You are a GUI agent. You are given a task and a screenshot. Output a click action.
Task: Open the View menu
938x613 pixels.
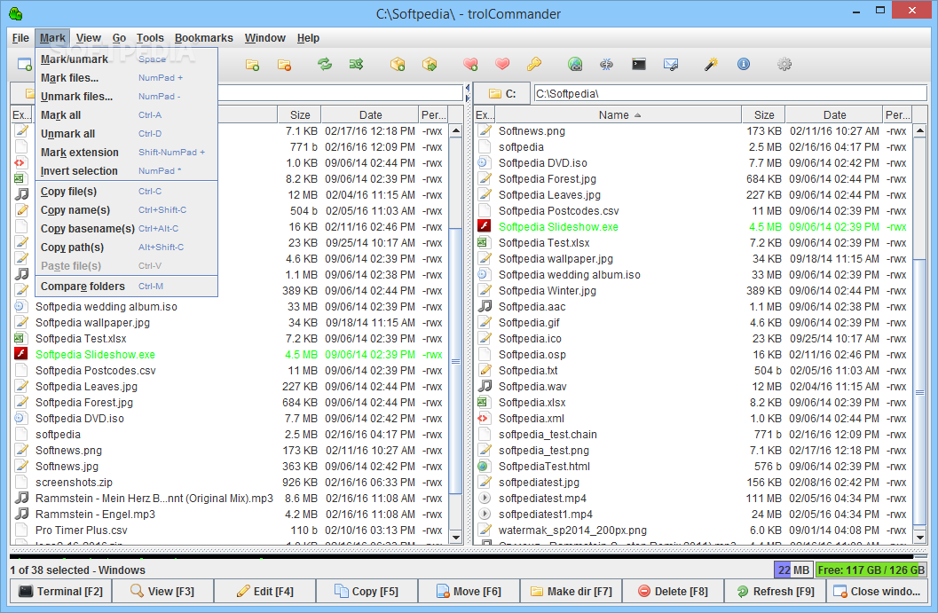tap(88, 37)
